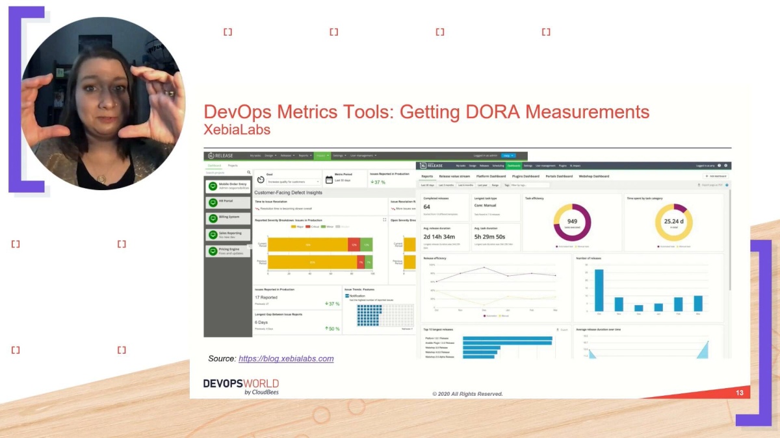Click the red trend icon under Time to Issue Resolution

pos(257,209)
